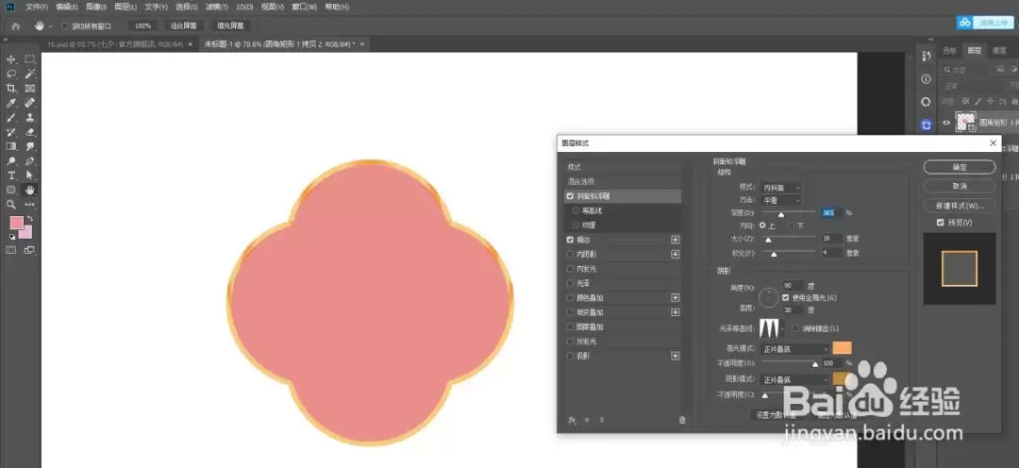Screen dimensions: 1019x468
Task: Open the 高光模式 highlight mode dropdown
Action: (x=796, y=349)
